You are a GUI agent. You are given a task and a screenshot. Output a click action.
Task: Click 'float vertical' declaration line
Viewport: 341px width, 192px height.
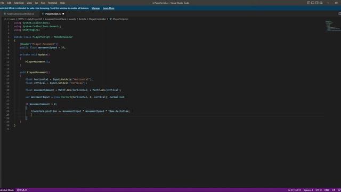[x=56, y=83]
